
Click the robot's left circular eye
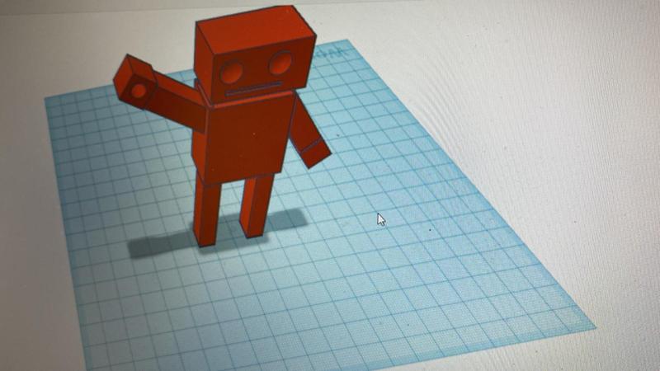231,73
